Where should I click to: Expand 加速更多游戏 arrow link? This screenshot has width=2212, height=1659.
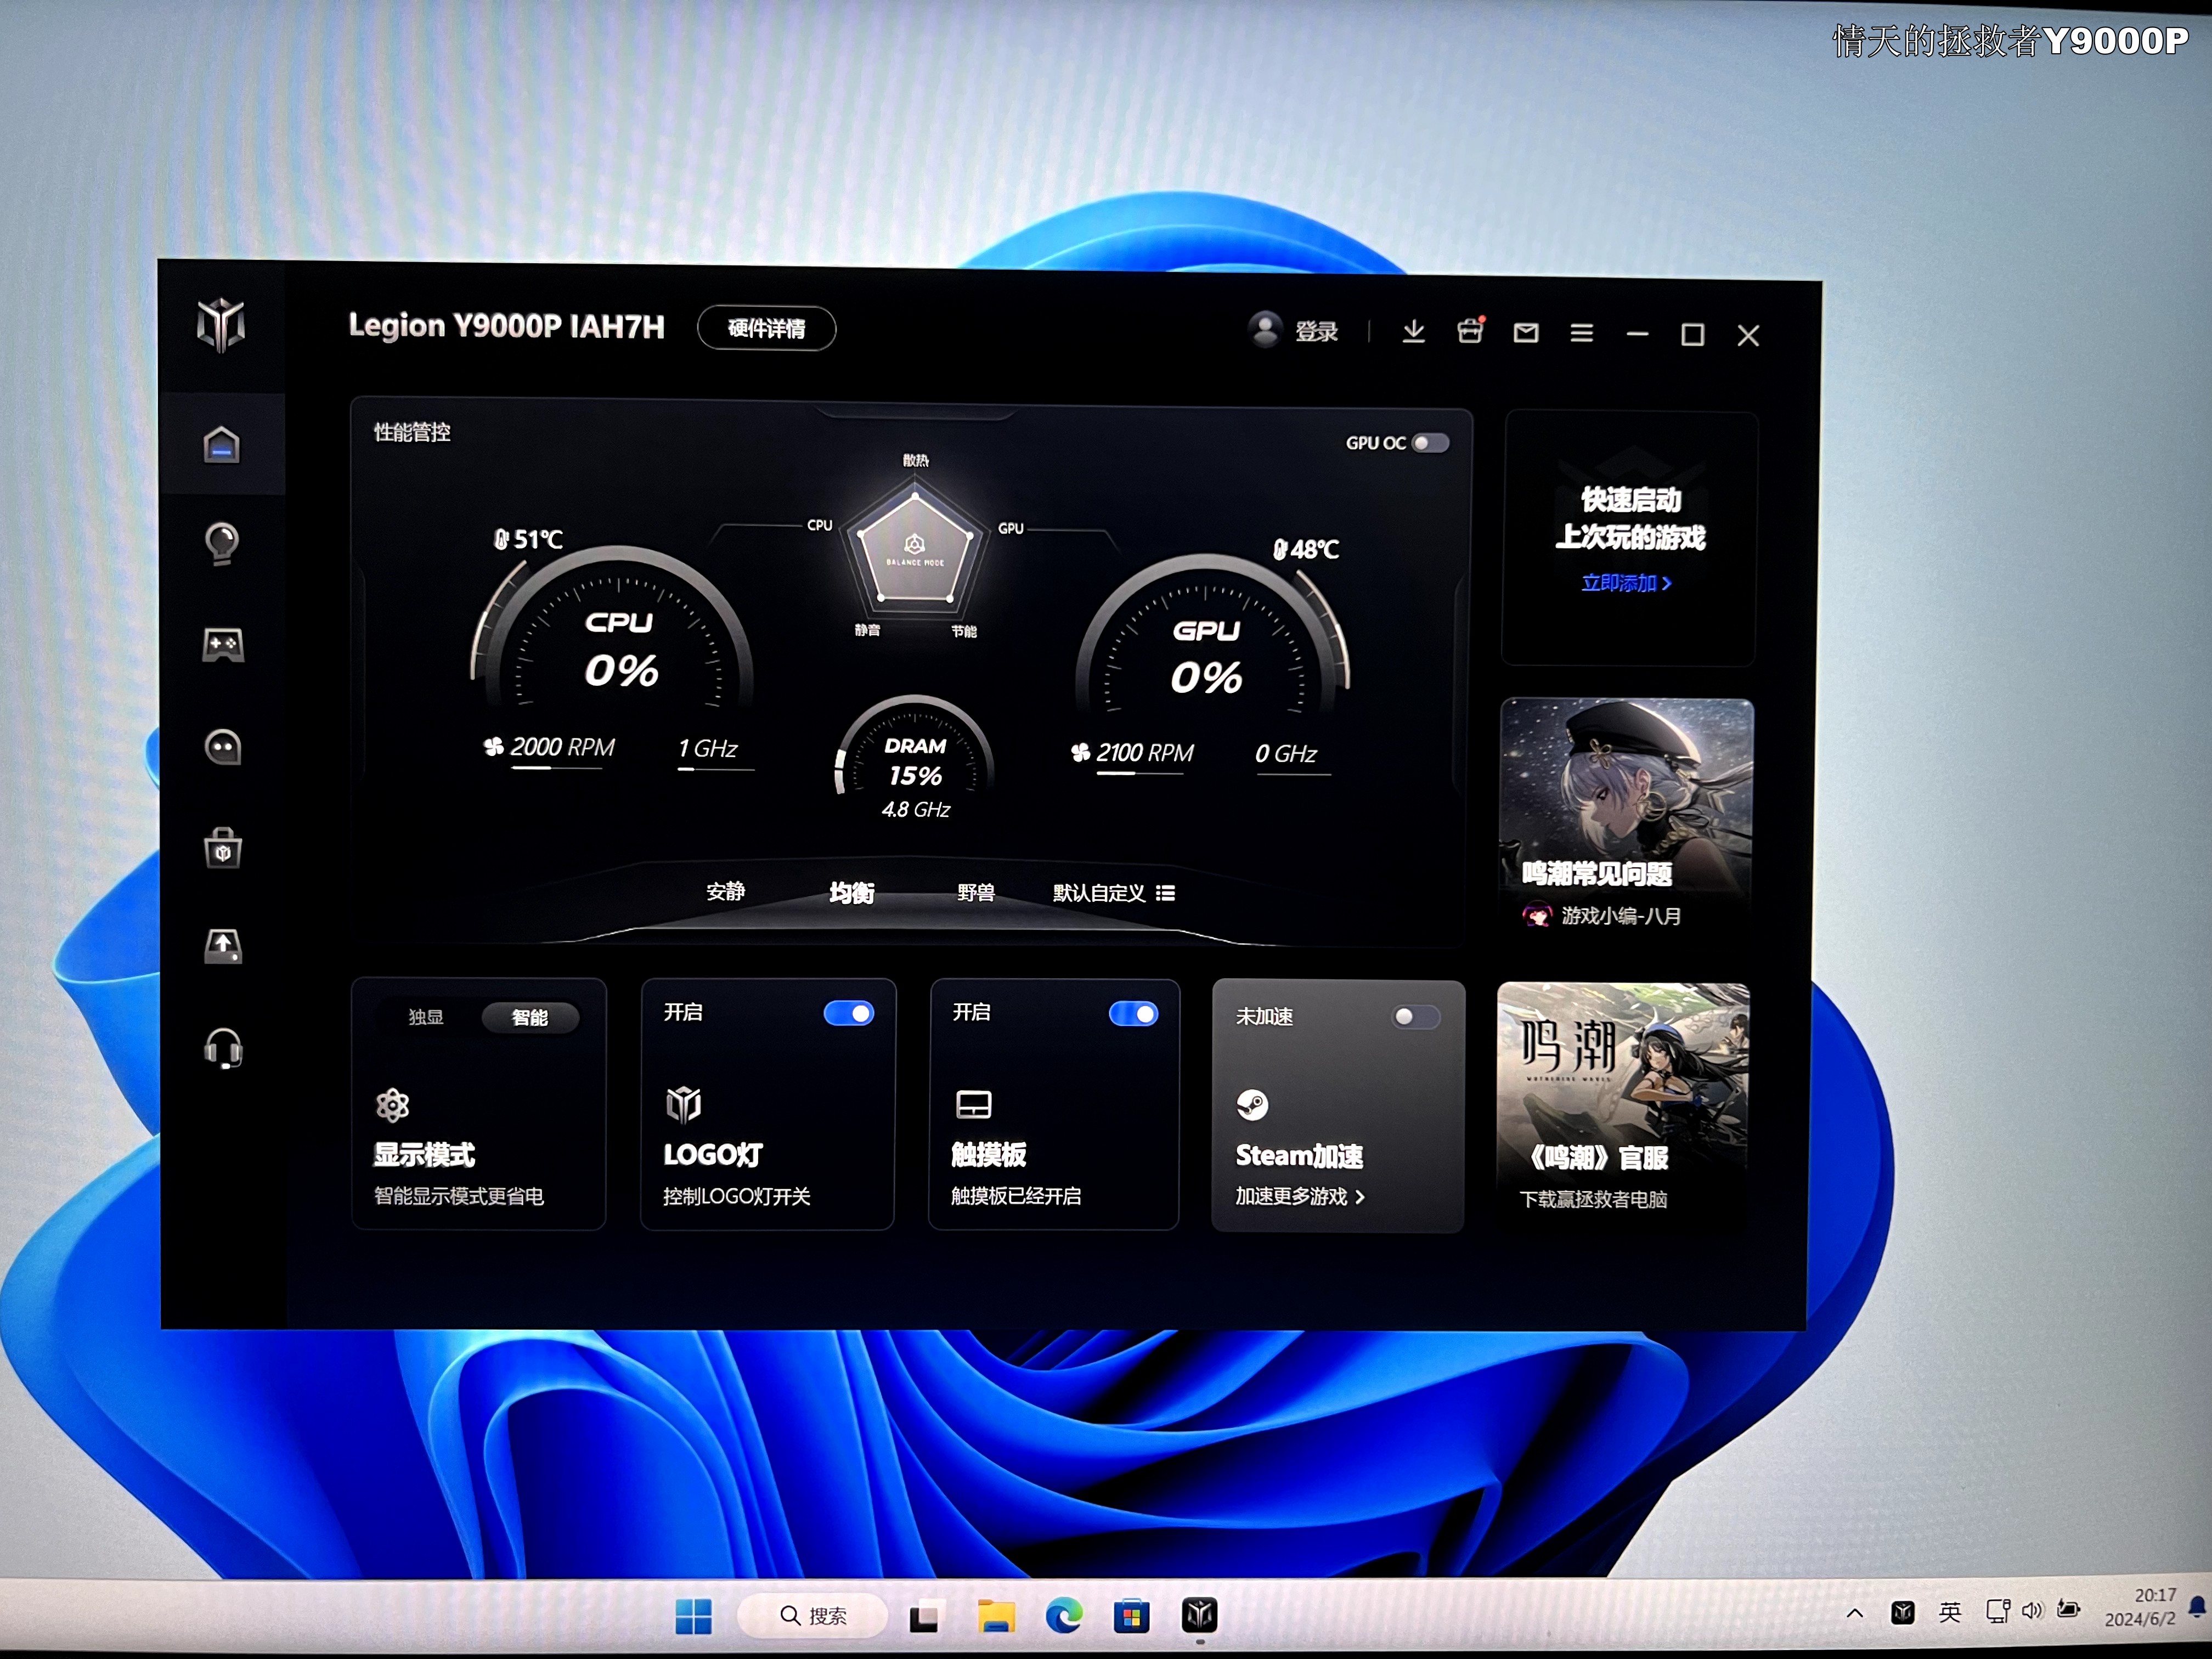coord(1299,1196)
